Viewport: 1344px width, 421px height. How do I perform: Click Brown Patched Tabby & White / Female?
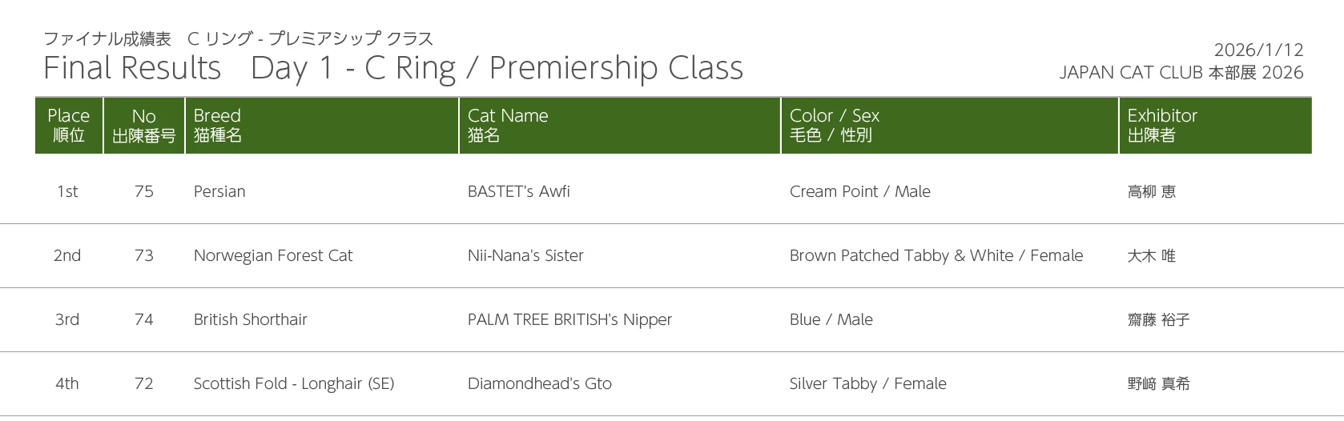(x=936, y=255)
